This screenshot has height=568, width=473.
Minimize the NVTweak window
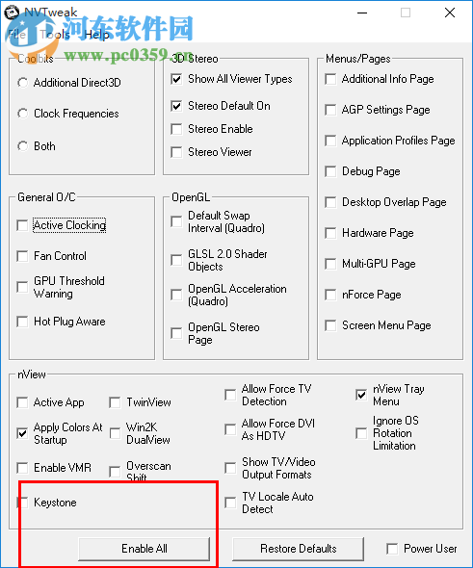click(x=362, y=13)
